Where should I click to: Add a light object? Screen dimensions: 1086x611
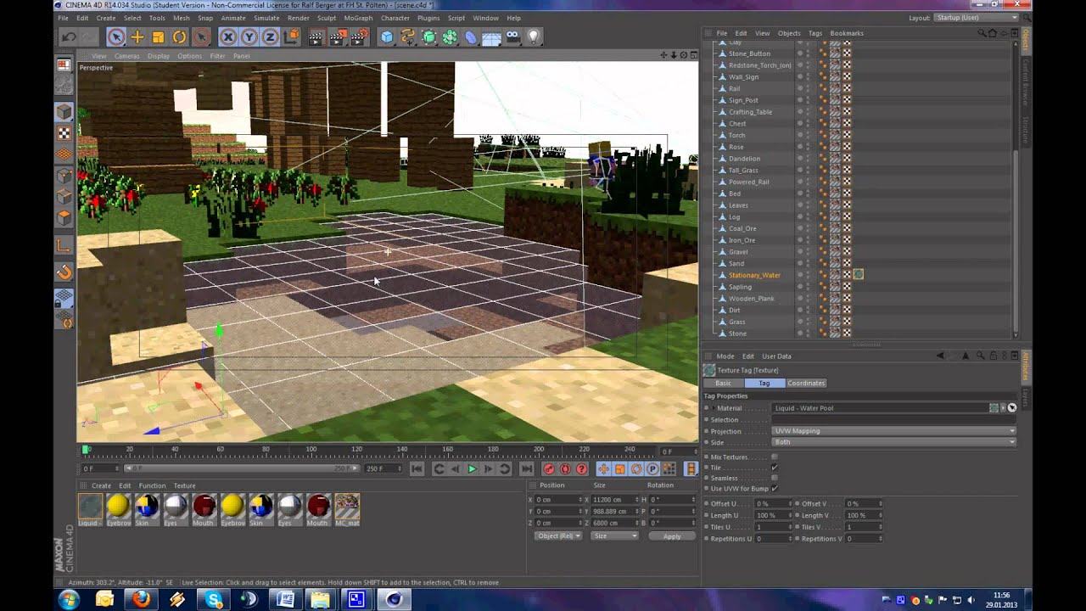[x=534, y=36]
